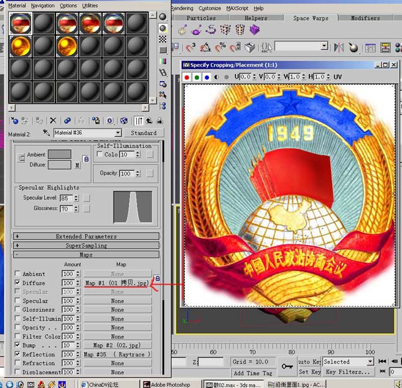
Task: Enable the Self-Illumination Color checkbox
Action: click(x=100, y=154)
